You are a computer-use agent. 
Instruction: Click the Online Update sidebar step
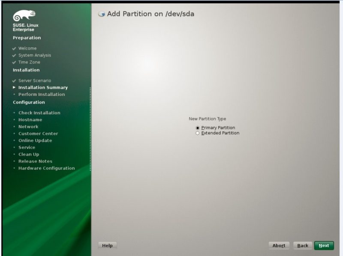(x=35, y=140)
